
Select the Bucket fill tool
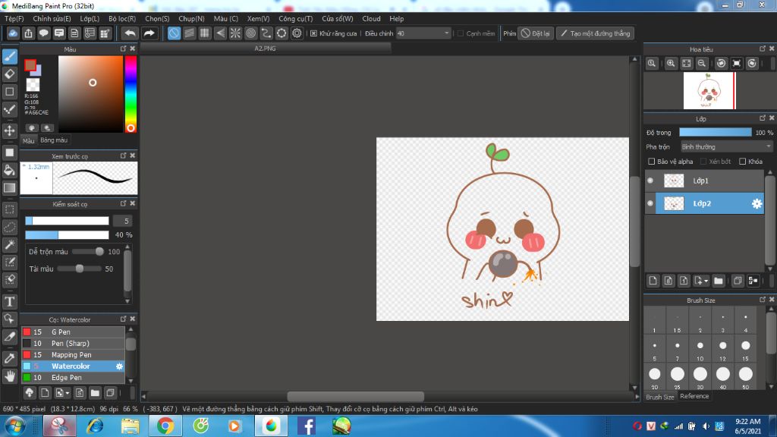9,170
